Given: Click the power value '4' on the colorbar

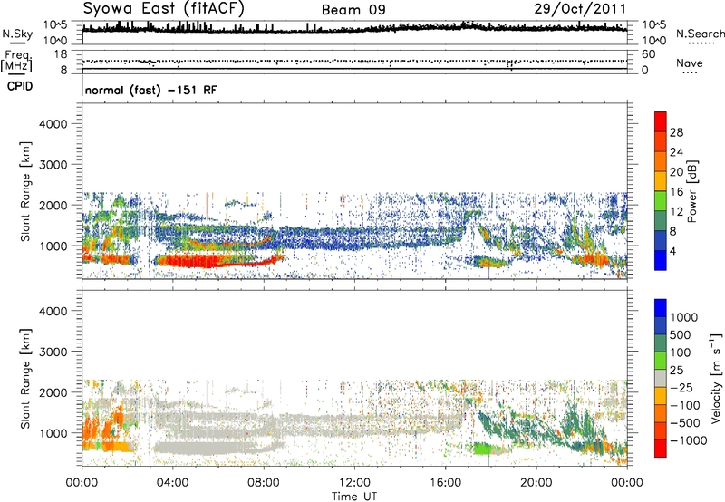Looking at the screenshot, I should pyautogui.click(x=672, y=251).
